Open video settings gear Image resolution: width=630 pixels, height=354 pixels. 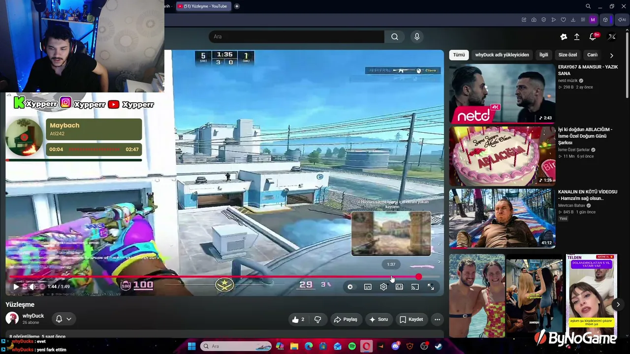tap(383, 287)
